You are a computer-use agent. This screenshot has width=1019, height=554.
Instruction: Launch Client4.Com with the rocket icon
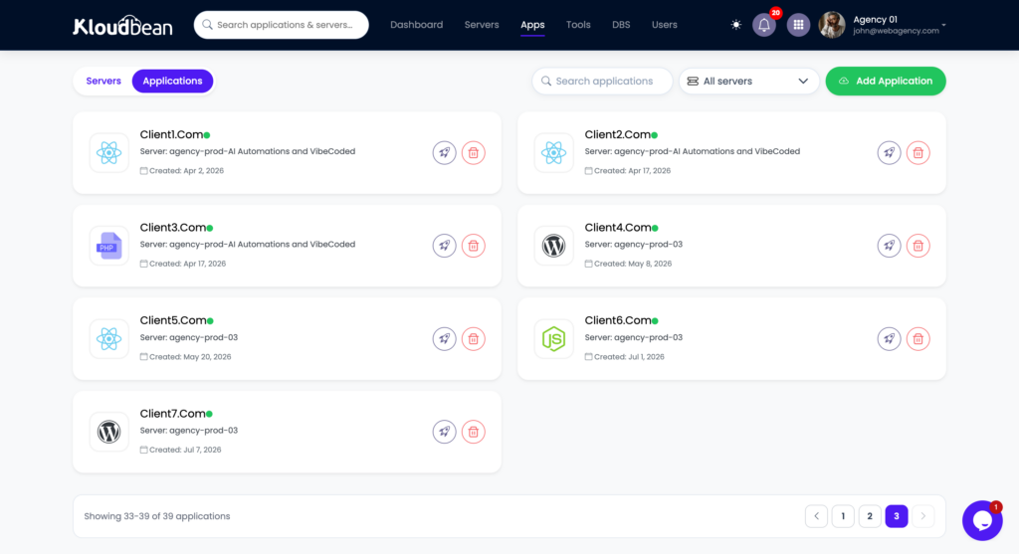pos(889,246)
